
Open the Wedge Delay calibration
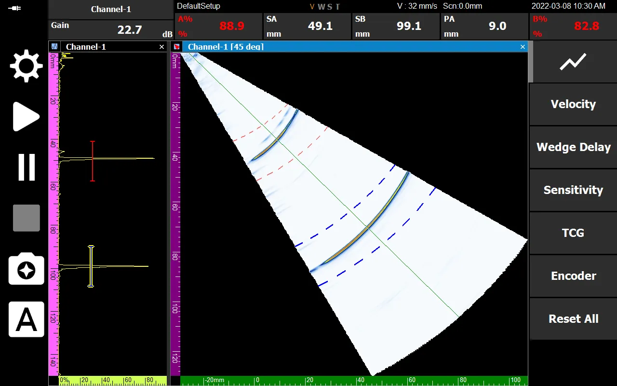pyautogui.click(x=573, y=147)
